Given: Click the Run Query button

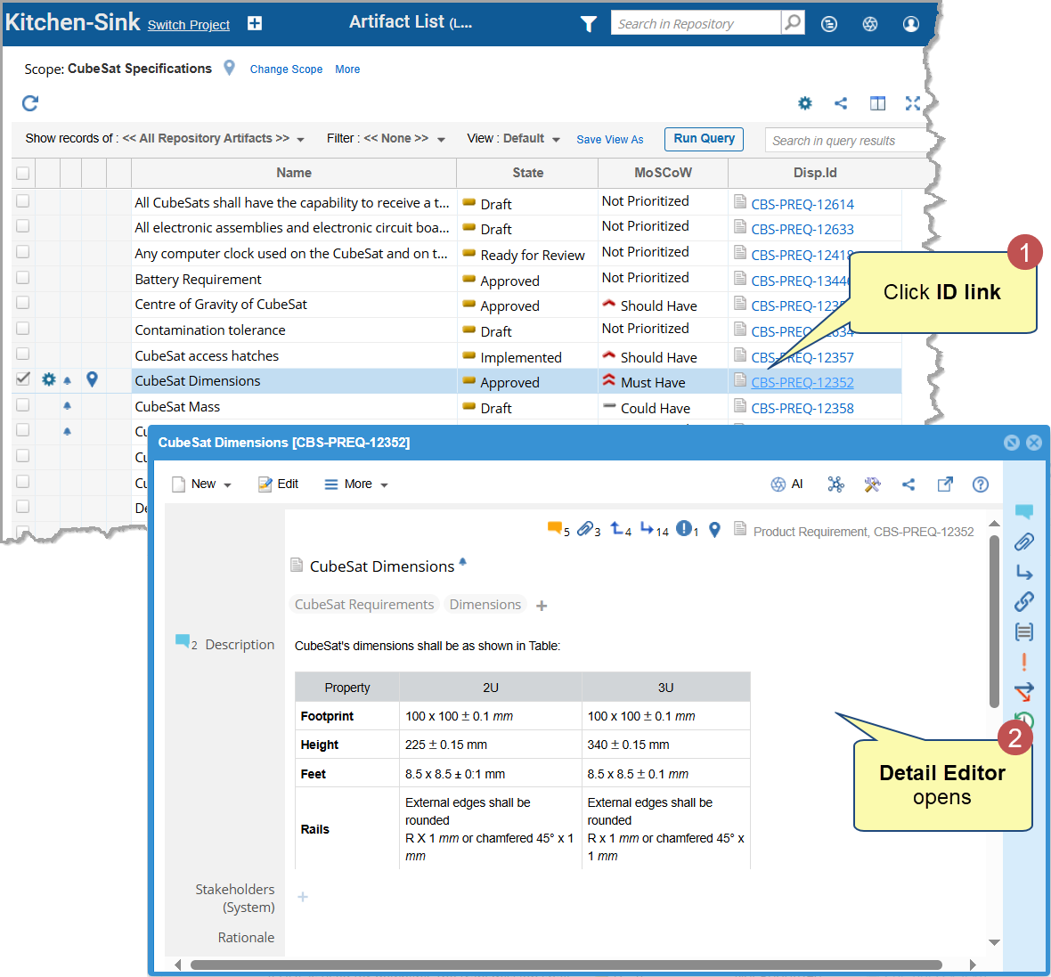Looking at the screenshot, I should coord(704,139).
